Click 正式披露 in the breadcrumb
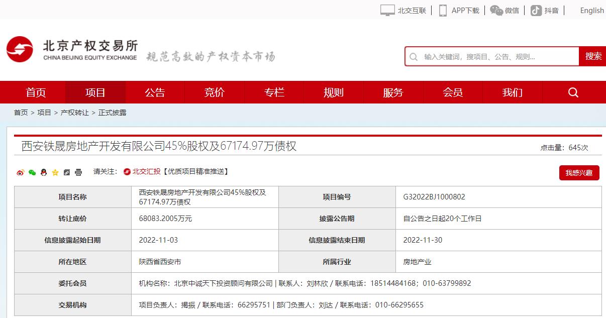Viewport: 606px width, 318px height. pos(112,113)
